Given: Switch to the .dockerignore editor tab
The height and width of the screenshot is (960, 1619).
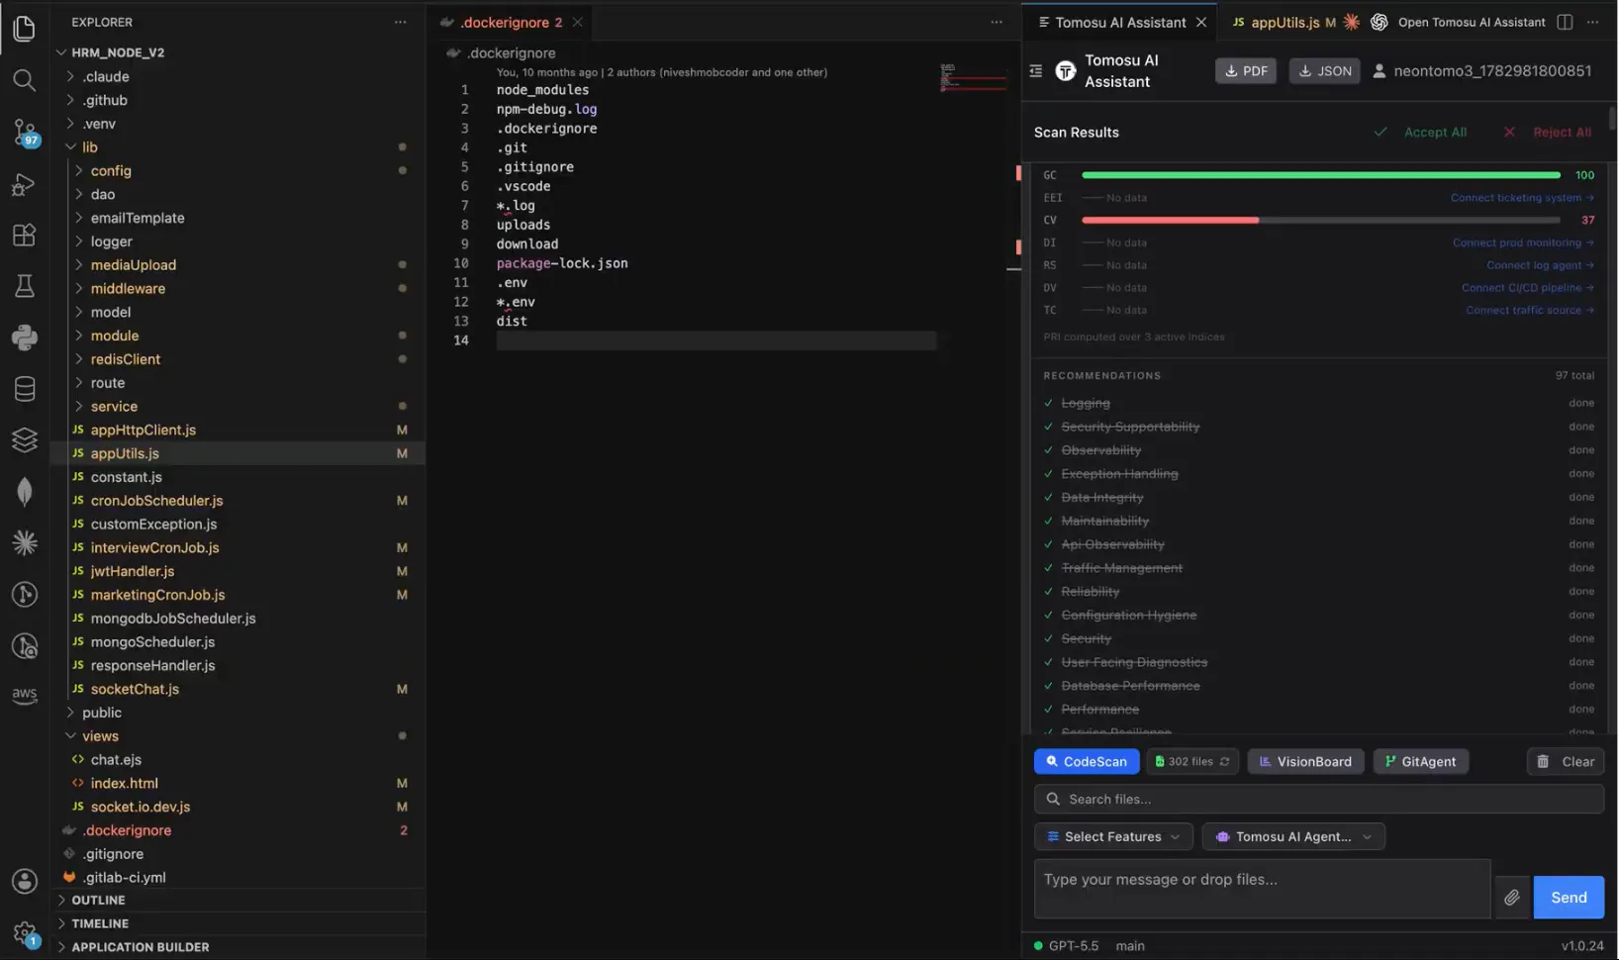Looking at the screenshot, I should coord(511,22).
